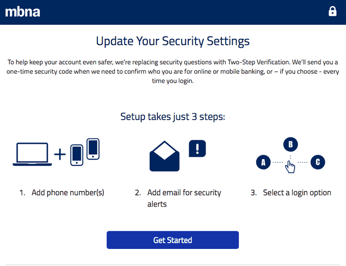346x266 pixels.
Task: Click circle A in login diagram
Action: coord(263,162)
